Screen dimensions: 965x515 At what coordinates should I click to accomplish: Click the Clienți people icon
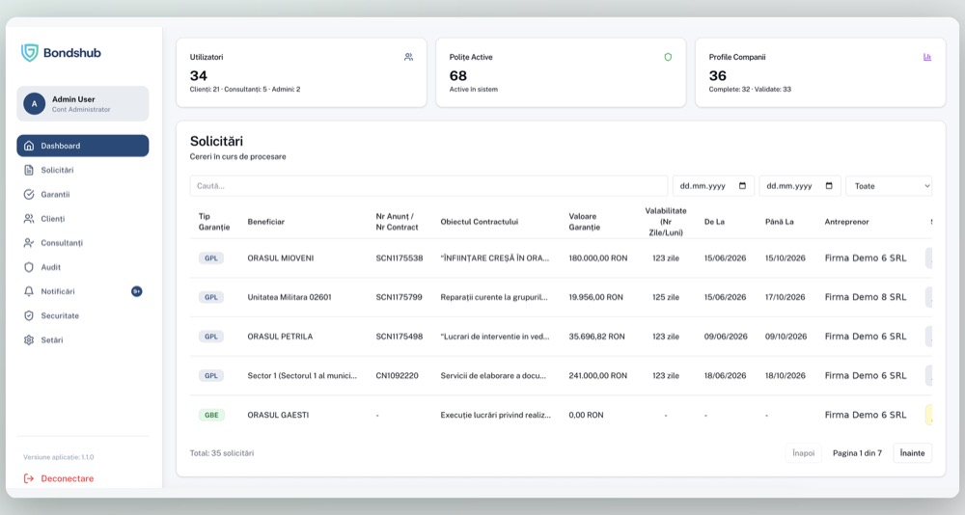[x=29, y=218]
